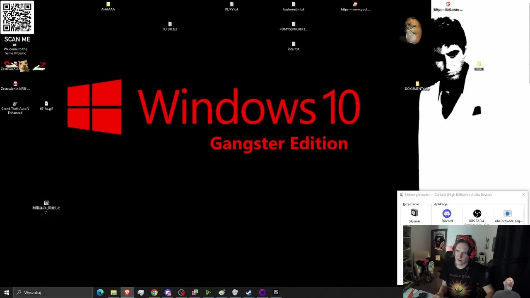Image resolution: width=530 pixels, height=298 pixels.
Task: Select TO DO.txt file on desktop
Action: coord(170,26)
